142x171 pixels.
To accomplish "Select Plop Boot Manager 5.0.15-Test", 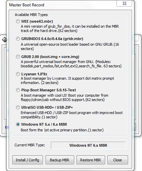I will [18, 90].
